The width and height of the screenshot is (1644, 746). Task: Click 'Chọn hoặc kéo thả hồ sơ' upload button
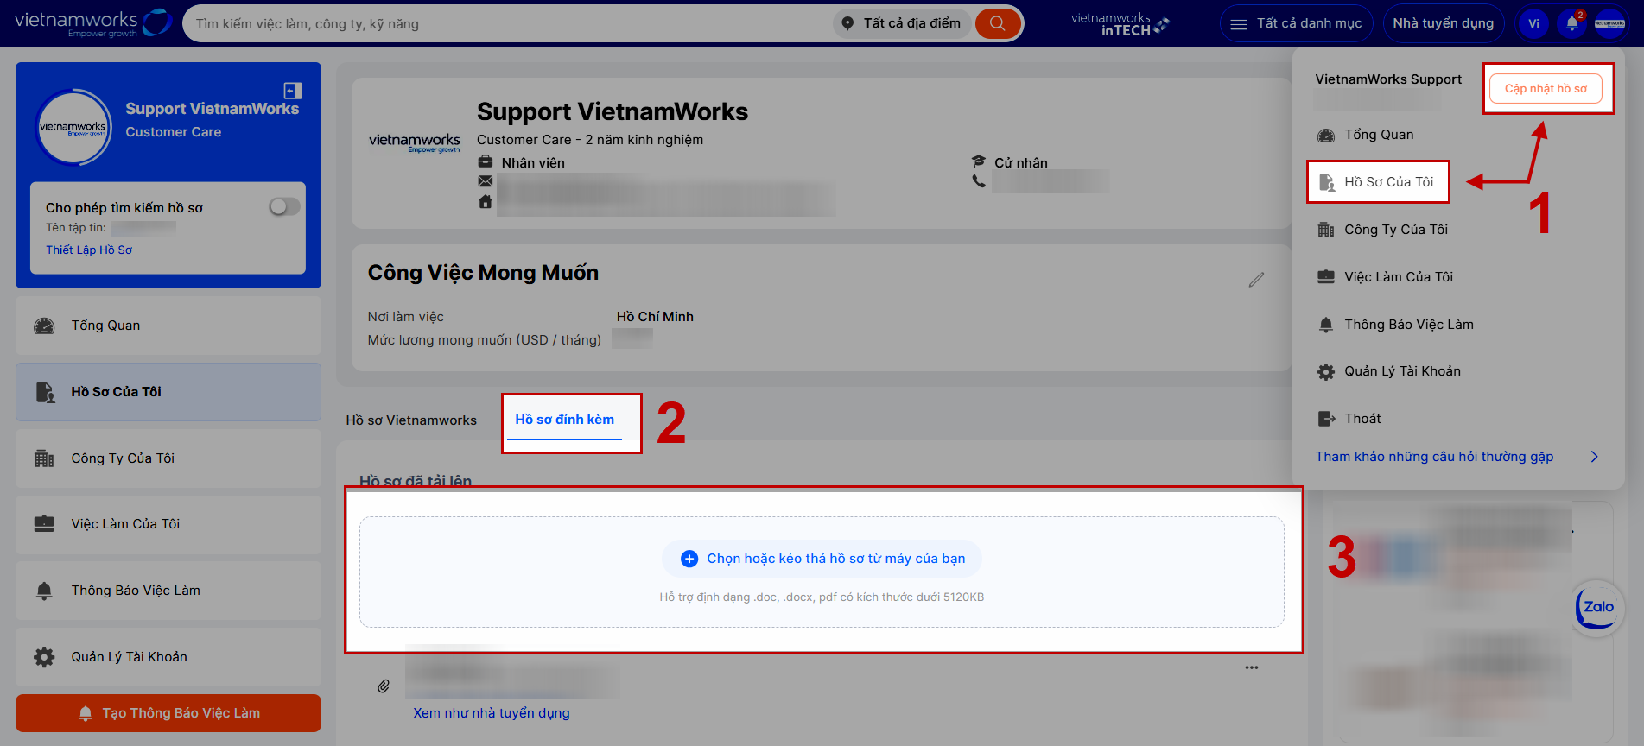point(822,559)
